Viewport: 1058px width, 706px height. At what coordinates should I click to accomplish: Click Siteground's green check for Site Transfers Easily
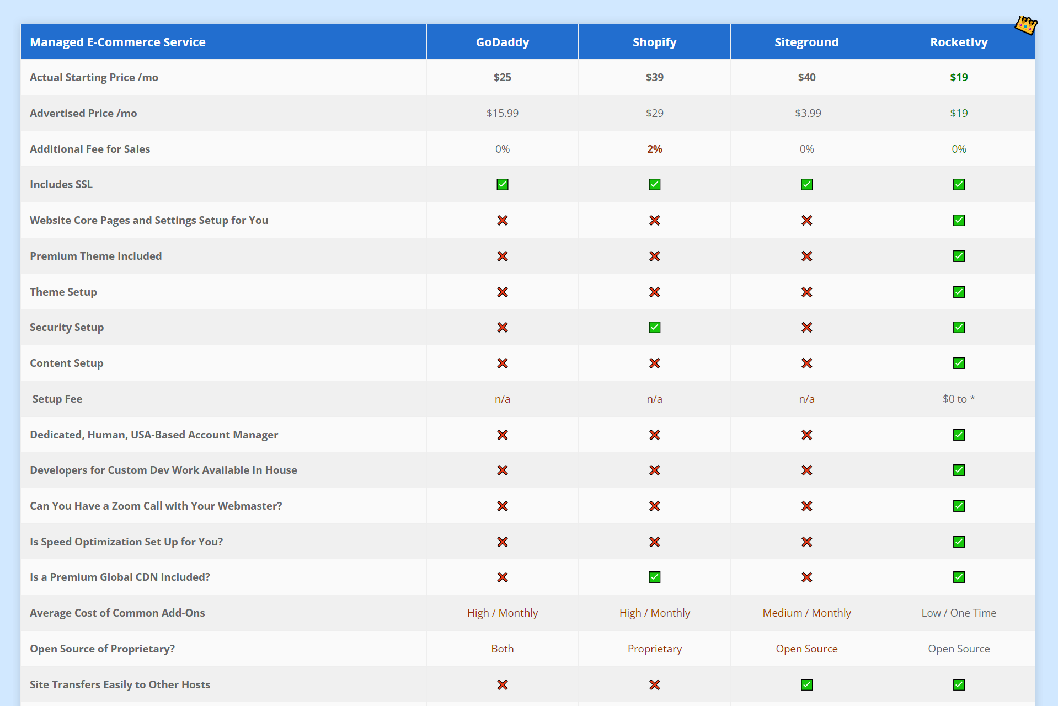click(x=807, y=685)
